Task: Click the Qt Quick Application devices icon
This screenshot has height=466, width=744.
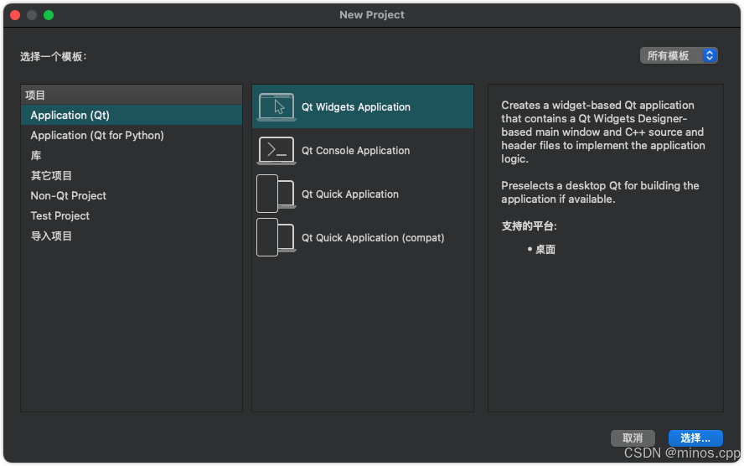Action: tap(276, 194)
